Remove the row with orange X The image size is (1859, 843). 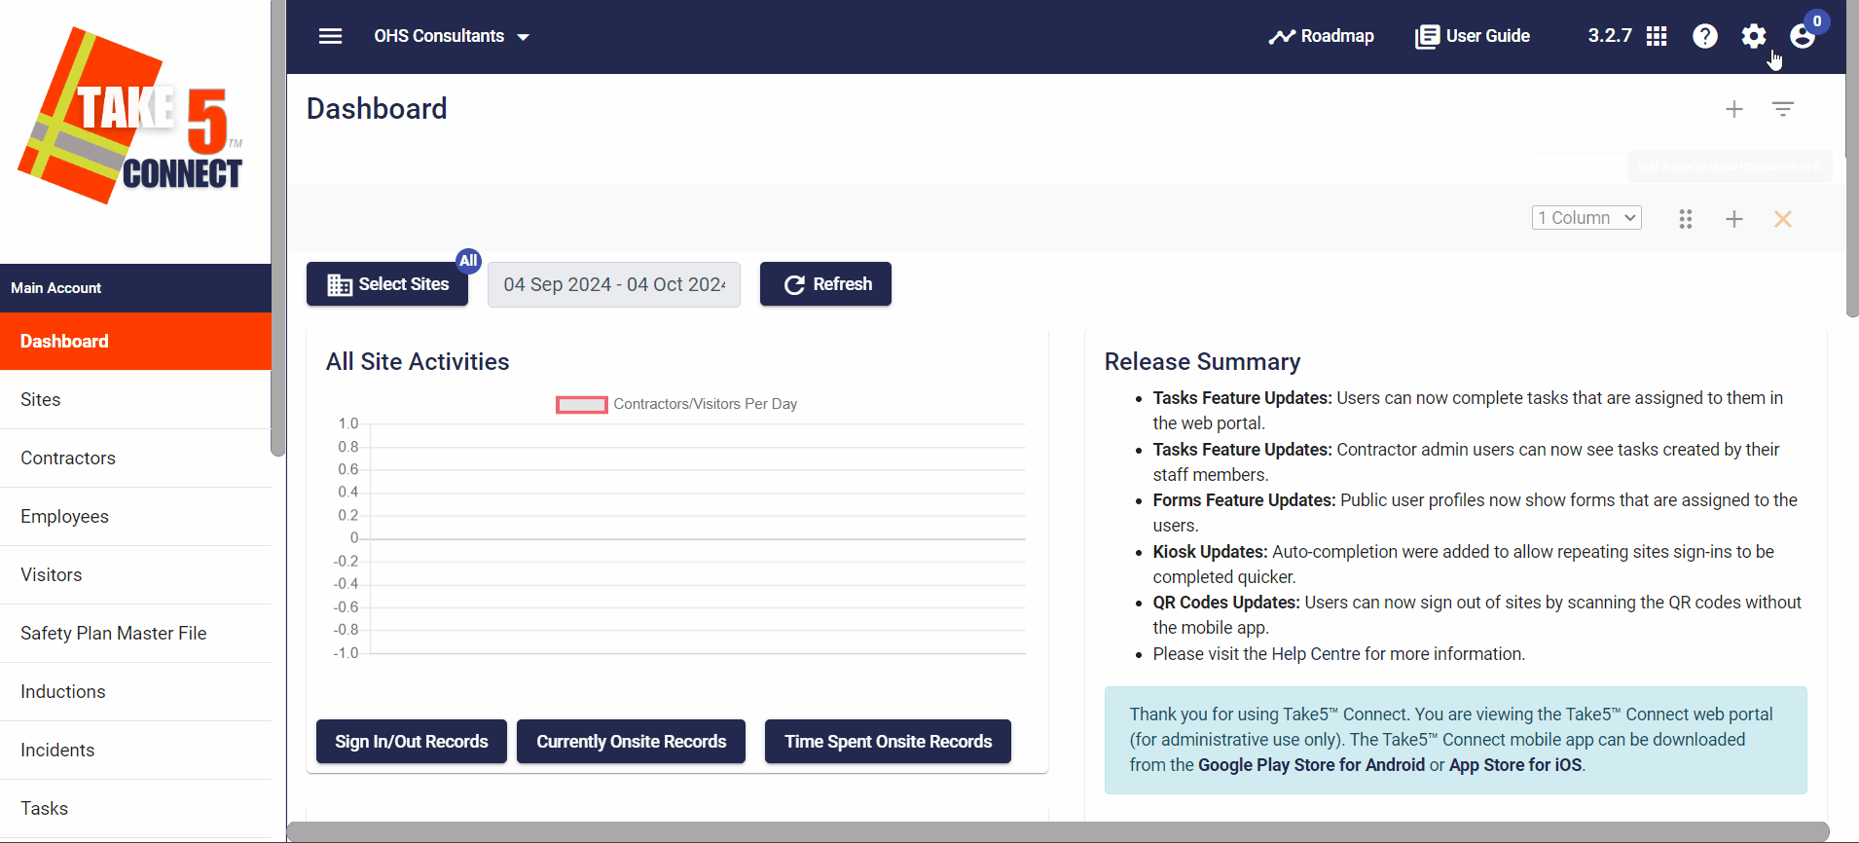pos(1782,219)
